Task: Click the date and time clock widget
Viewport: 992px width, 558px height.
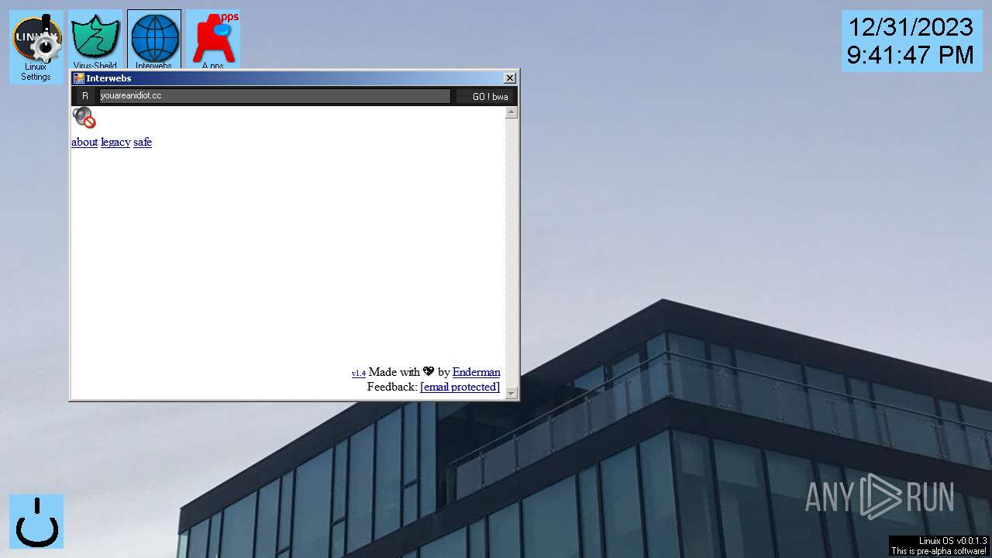Action: (911, 41)
